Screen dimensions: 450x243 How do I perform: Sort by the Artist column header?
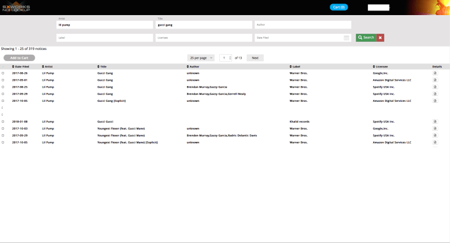pyautogui.click(x=48, y=66)
